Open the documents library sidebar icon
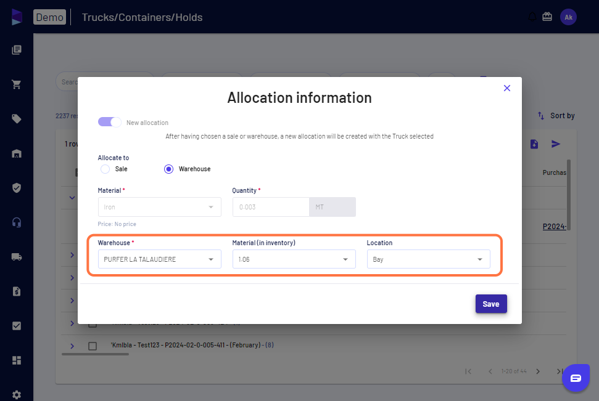The image size is (599, 401). point(17,50)
